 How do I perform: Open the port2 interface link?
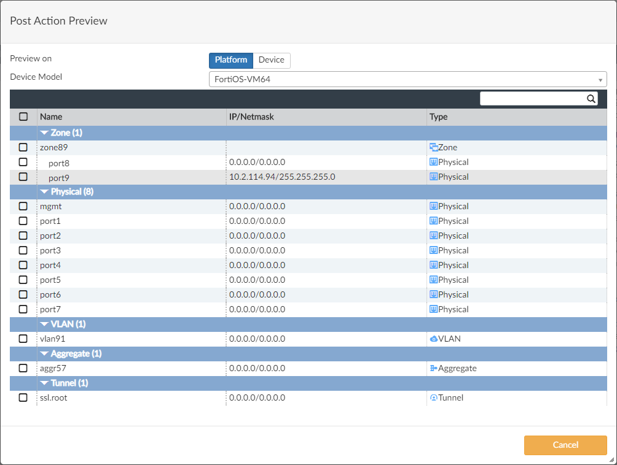pos(50,236)
